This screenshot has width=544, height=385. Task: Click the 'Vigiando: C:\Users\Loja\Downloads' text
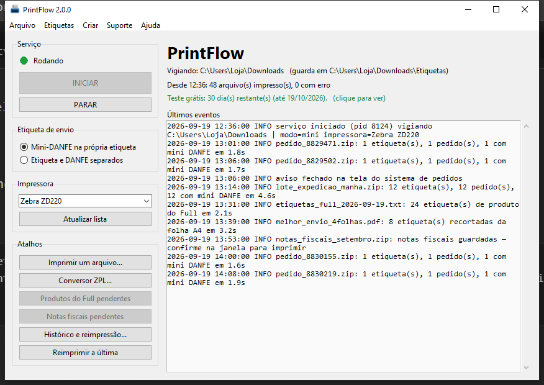tap(225, 71)
